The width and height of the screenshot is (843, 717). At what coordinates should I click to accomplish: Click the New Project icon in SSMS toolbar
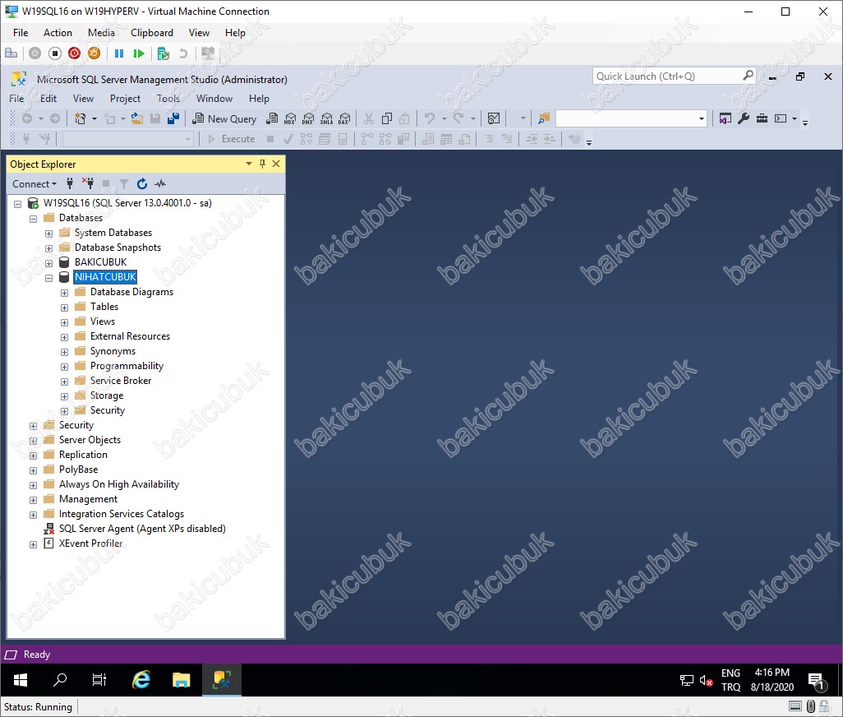[81, 119]
